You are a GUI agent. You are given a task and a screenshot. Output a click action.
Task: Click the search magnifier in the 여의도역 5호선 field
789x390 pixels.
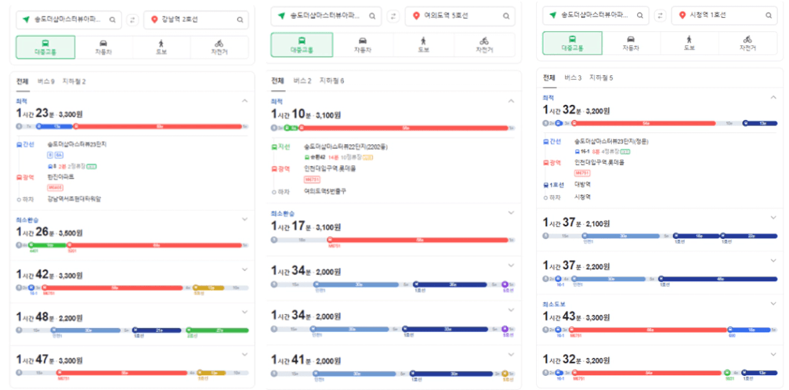[506, 16]
